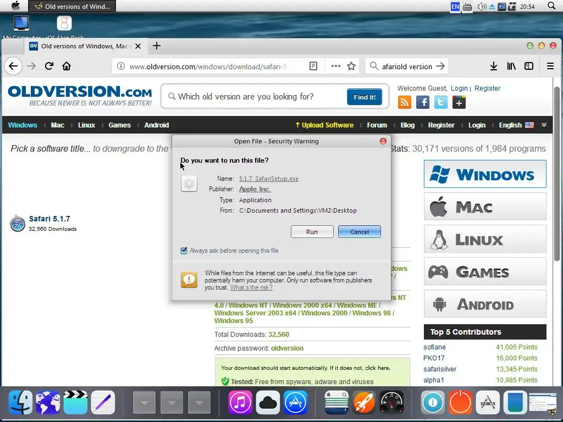
Task: Click the Login link beside Welcome Guest
Action: pos(459,88)
